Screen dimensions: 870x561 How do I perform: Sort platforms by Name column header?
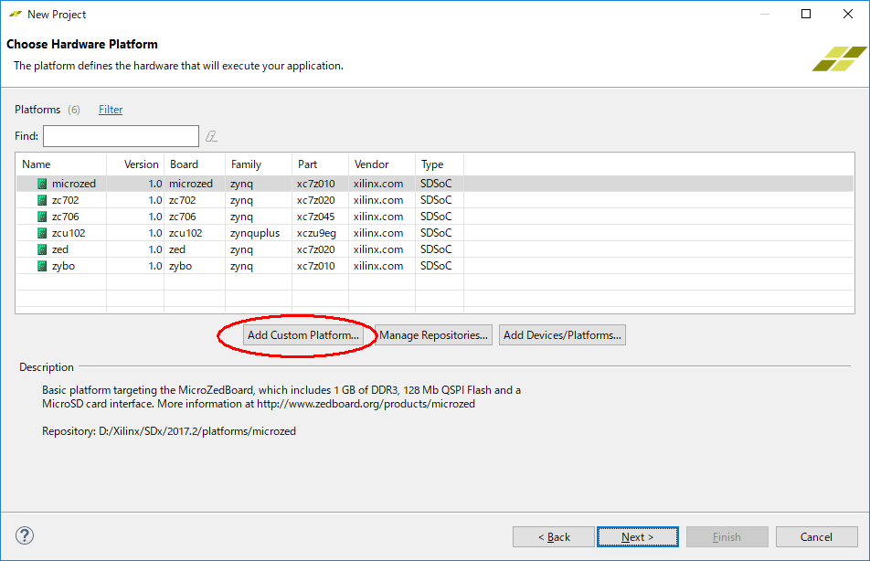(x=60, y=164)
